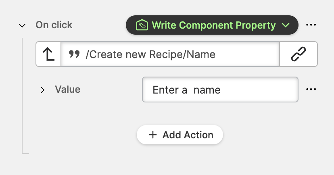Expand the Value row chevron
The image size is (334, 175).
[x=42, y=90]
